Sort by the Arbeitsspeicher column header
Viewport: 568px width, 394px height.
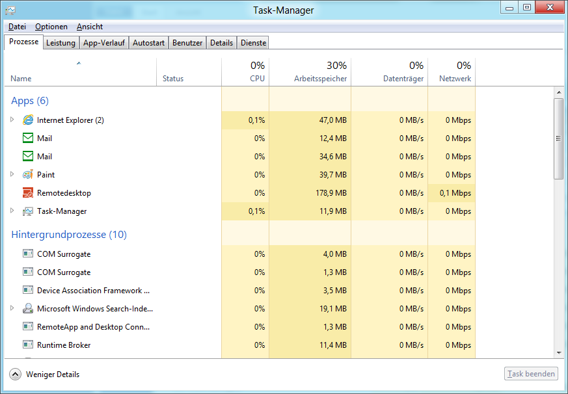coord(310,72)
